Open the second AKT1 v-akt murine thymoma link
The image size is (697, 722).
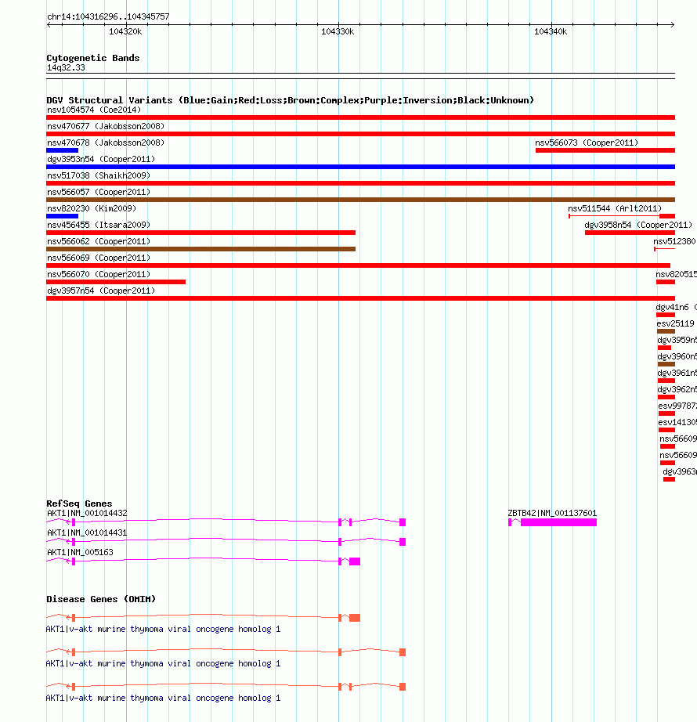(163, 663)
